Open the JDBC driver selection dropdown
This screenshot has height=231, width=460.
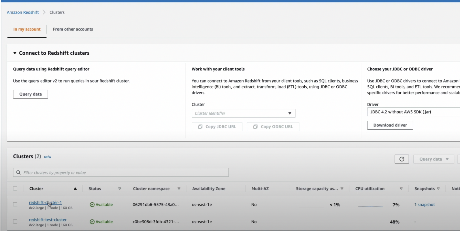coord(413,112)
